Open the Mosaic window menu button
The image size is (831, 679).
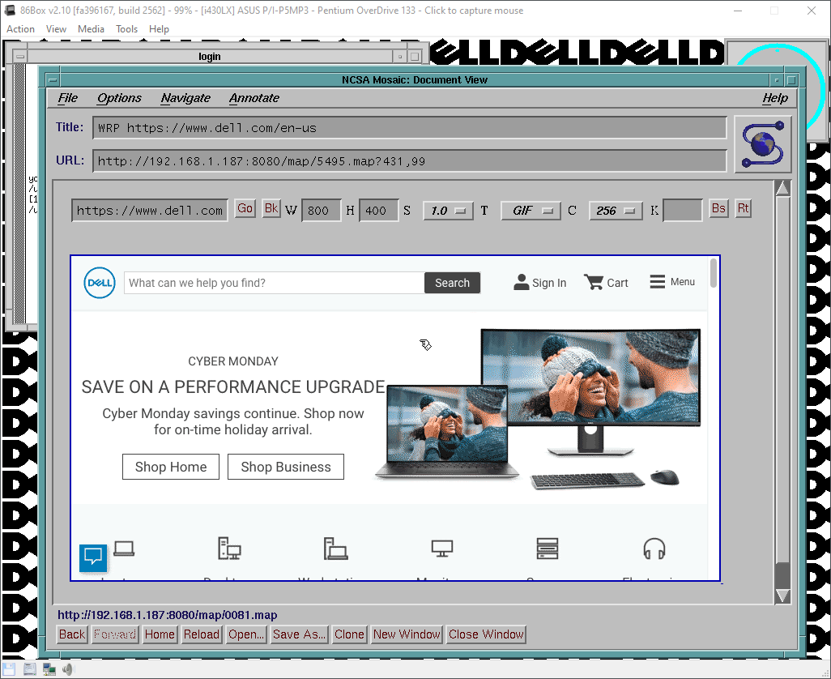[53, 80]
